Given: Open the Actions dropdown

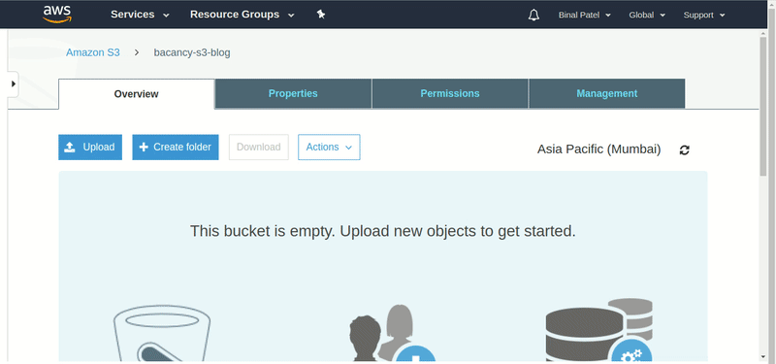Looking at the screenshot, I should coord(329,148).
